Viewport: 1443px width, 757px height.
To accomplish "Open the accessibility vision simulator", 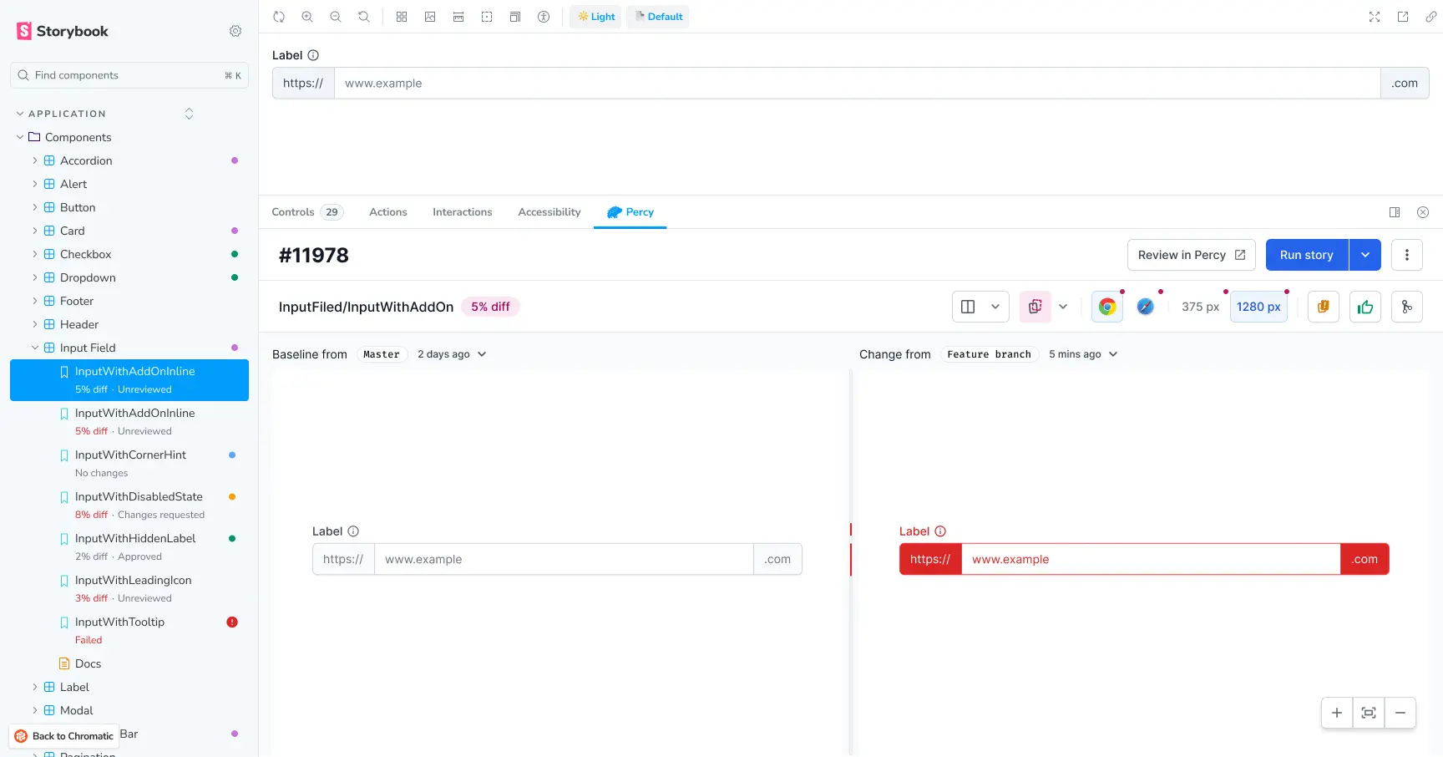I will tap(544, 16).
